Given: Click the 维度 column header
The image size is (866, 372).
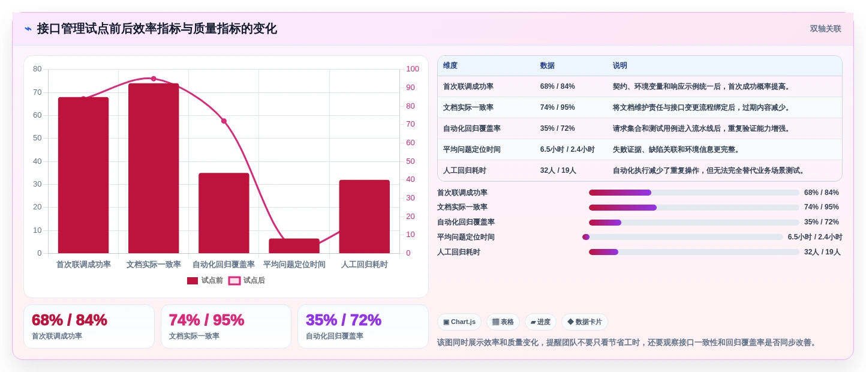Looking at the screenshot, I should (450, 65).
